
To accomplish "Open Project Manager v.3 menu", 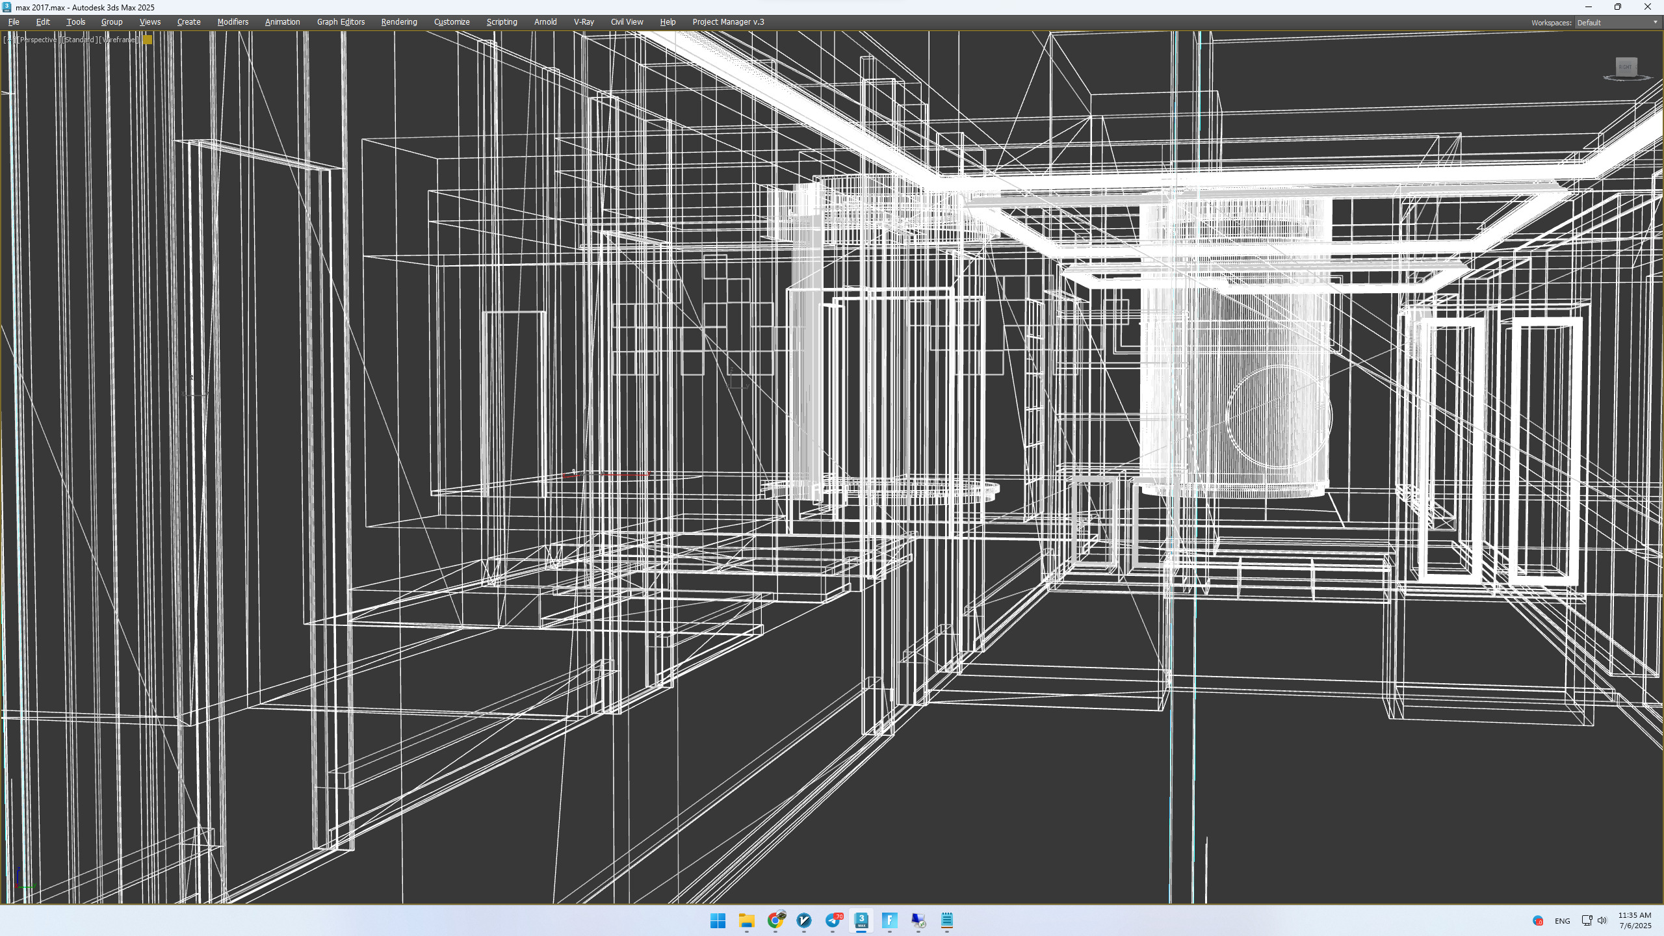I will [x=728, y=22].
